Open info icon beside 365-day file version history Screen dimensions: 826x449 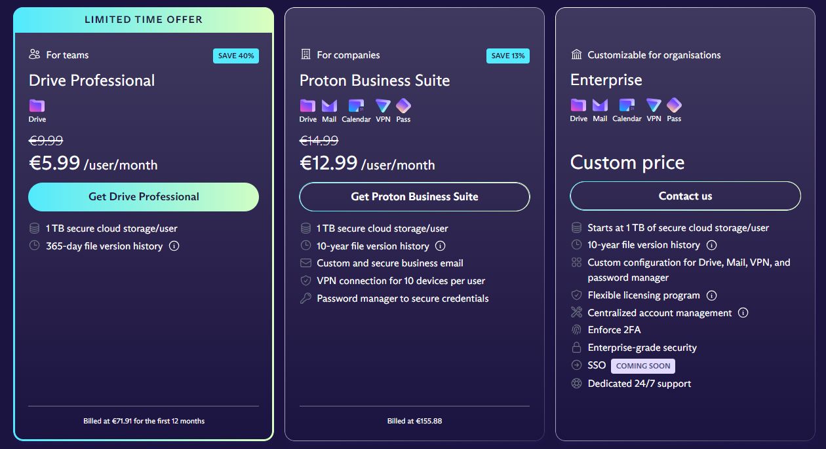tap(174, 246)
